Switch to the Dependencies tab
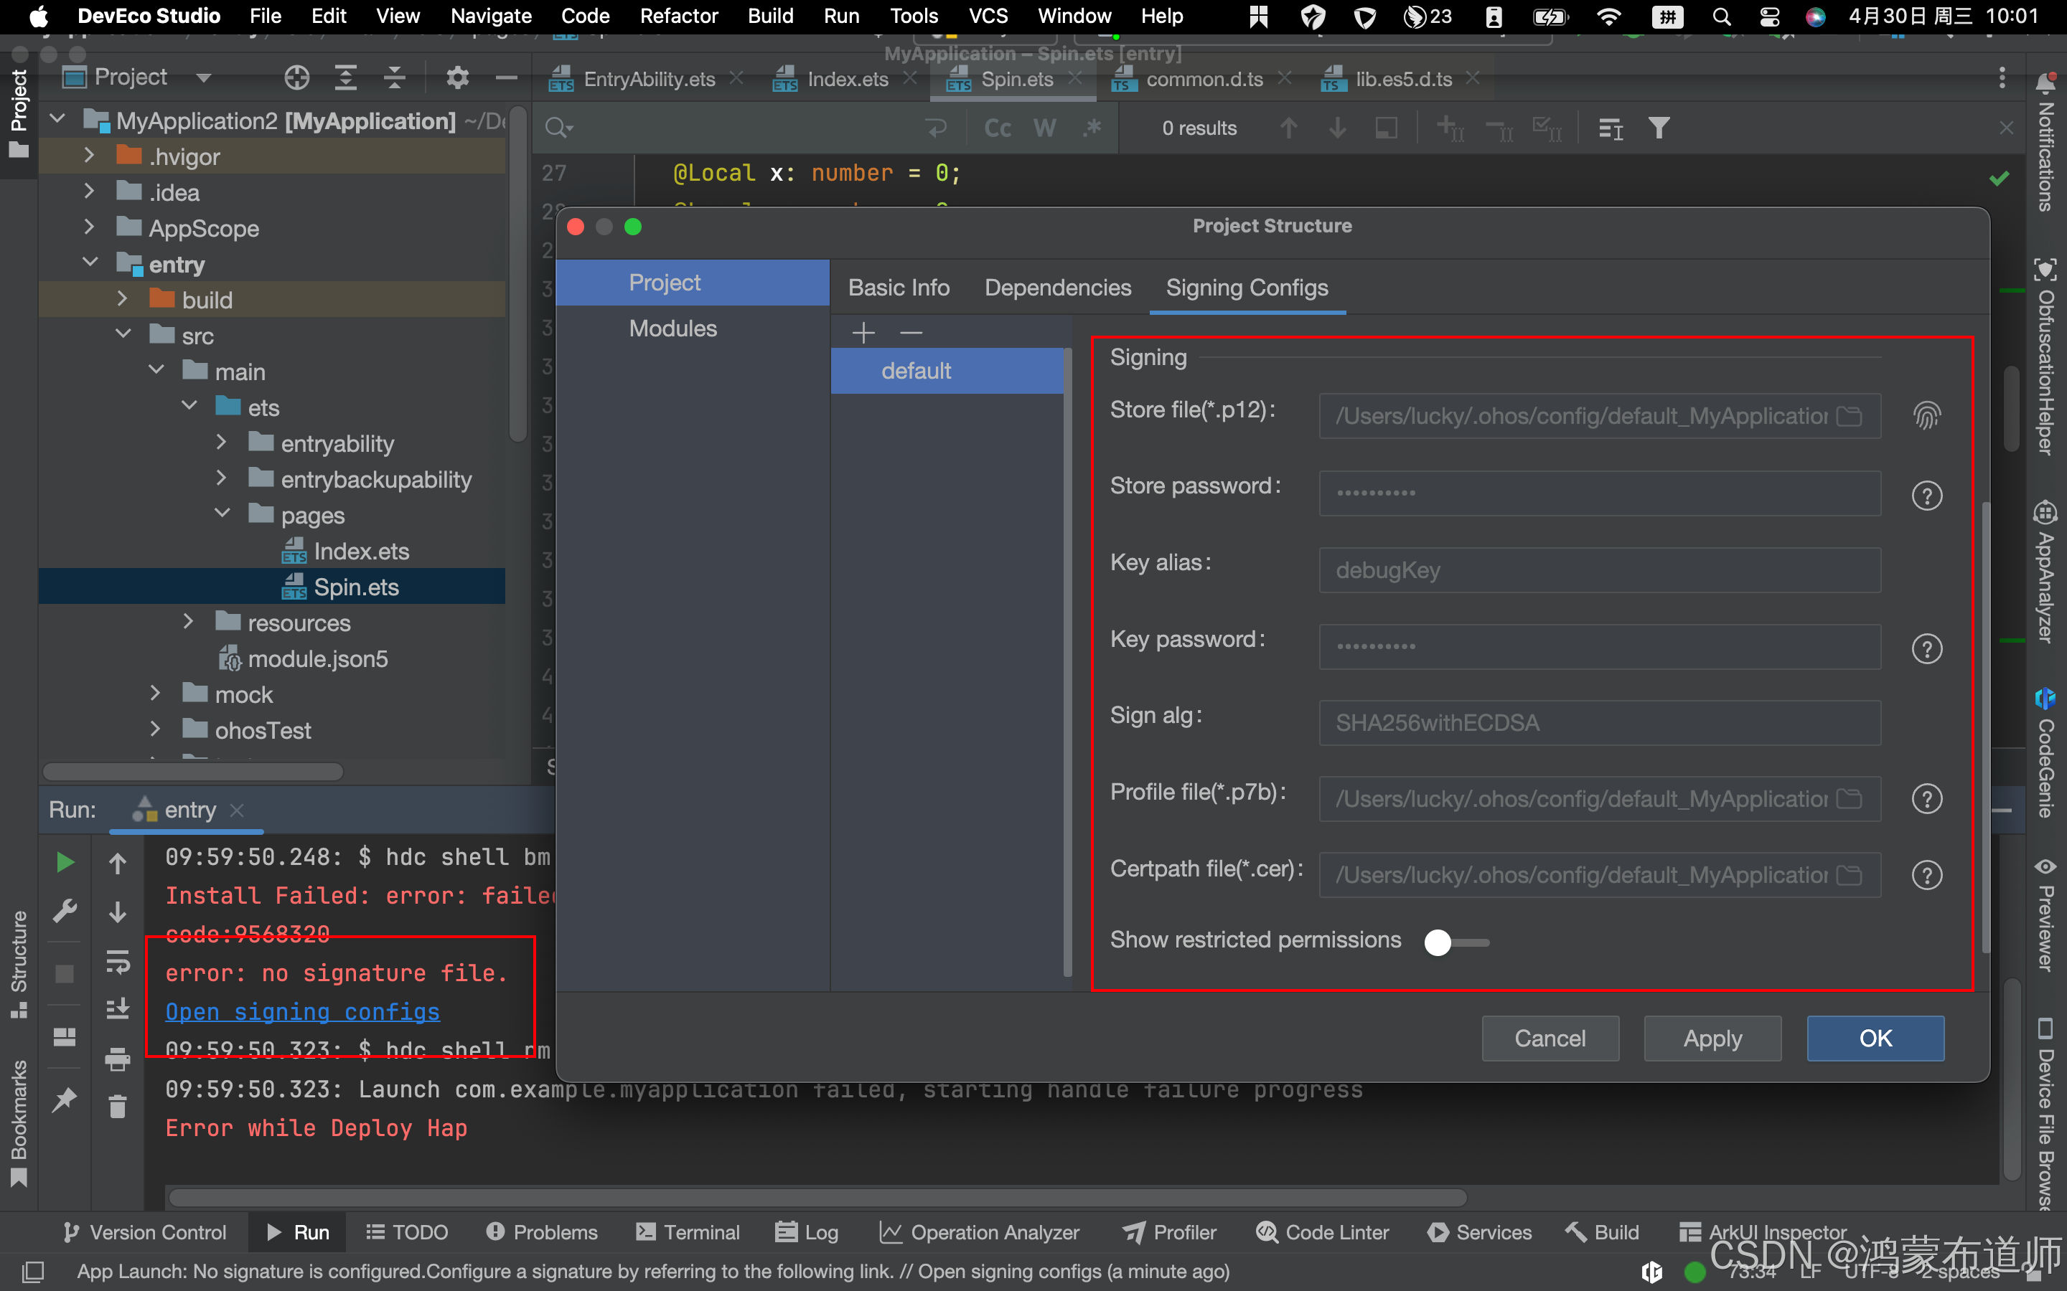 1057,288
